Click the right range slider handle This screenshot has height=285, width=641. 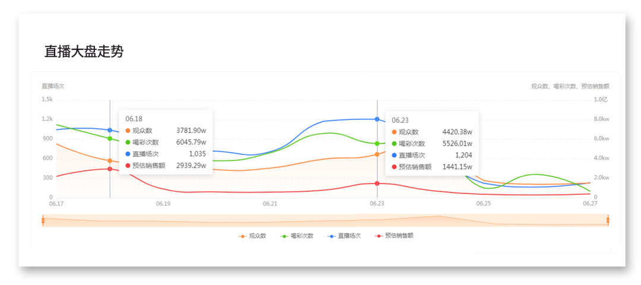pos(608,220)
